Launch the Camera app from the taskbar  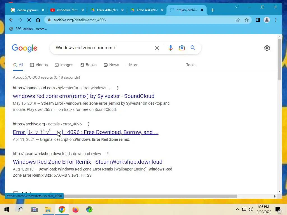(x=34, y=209)
